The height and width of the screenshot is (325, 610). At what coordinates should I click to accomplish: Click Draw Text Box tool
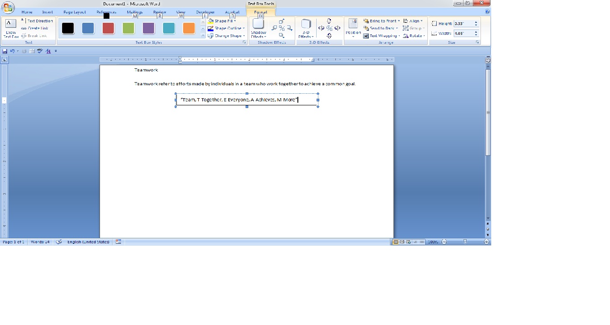pos(11,29)
